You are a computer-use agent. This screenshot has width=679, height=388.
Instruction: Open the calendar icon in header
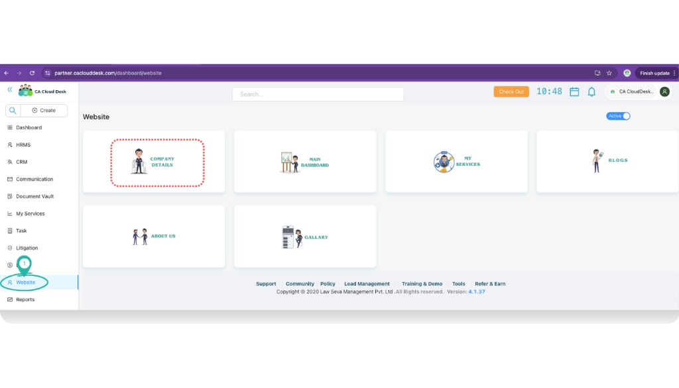[574, 92]
